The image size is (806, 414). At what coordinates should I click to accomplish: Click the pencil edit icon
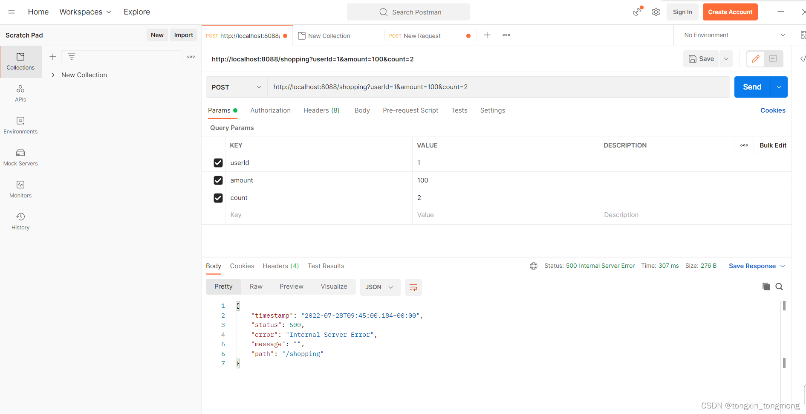click(756, 59)
